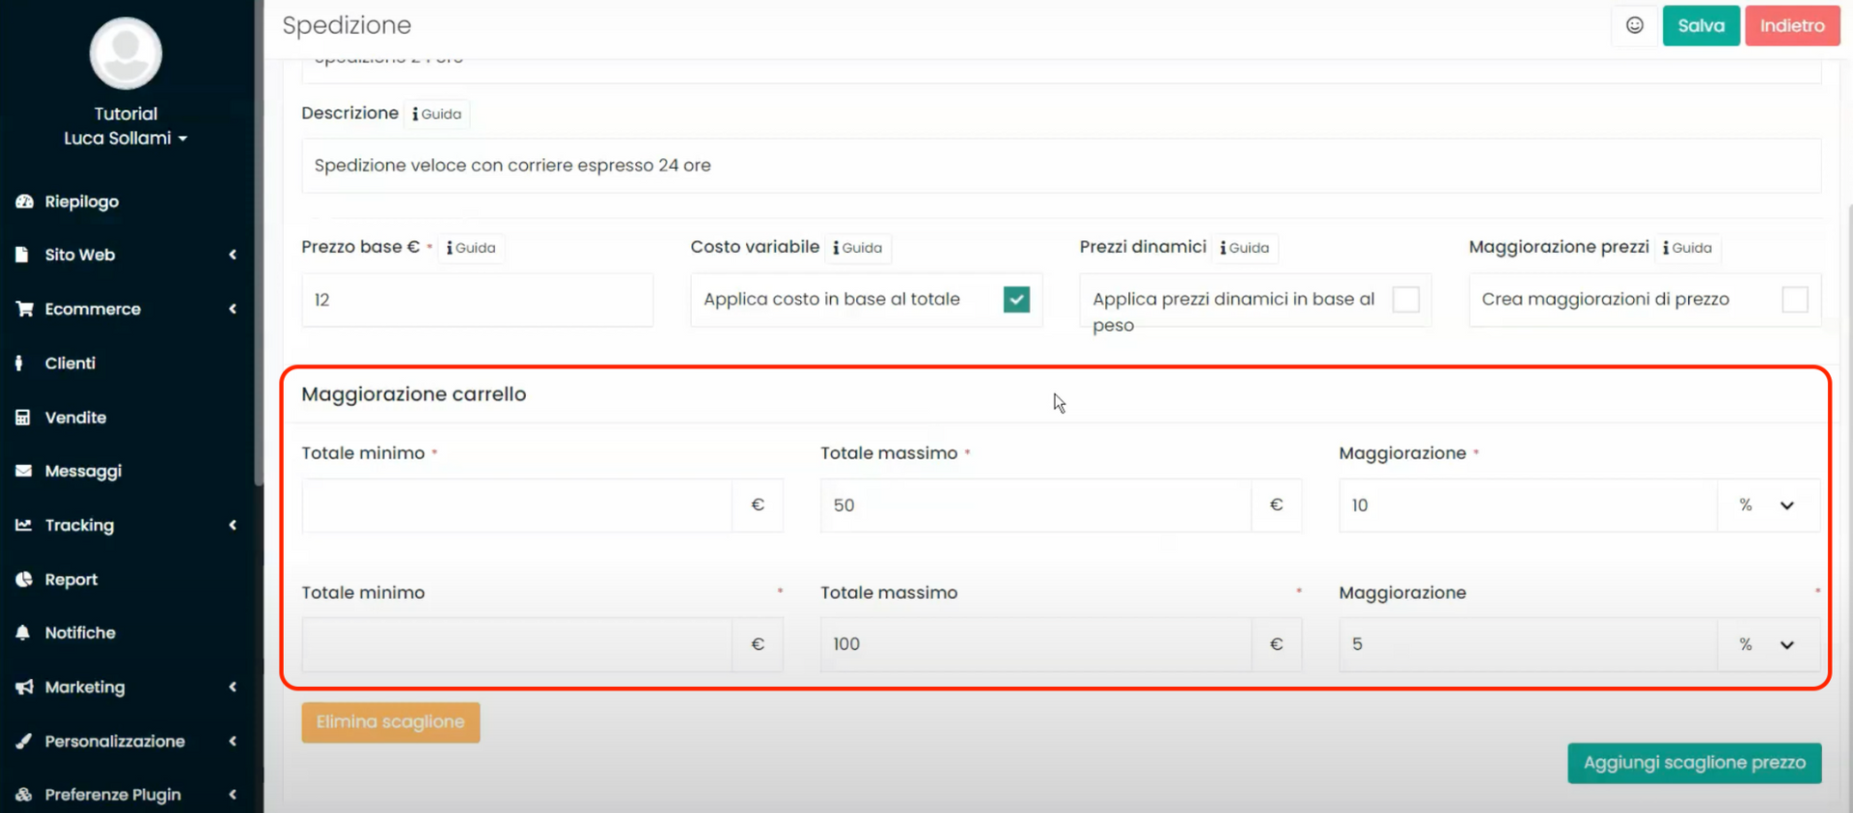
Task: Uncheck Applica costo in base al totale
Action: [x=1016, y=300]
